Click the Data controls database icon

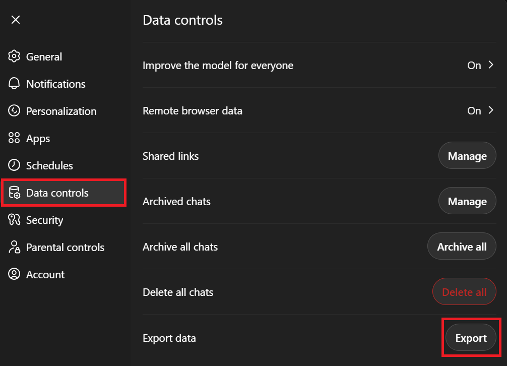(x=15, y=193)
